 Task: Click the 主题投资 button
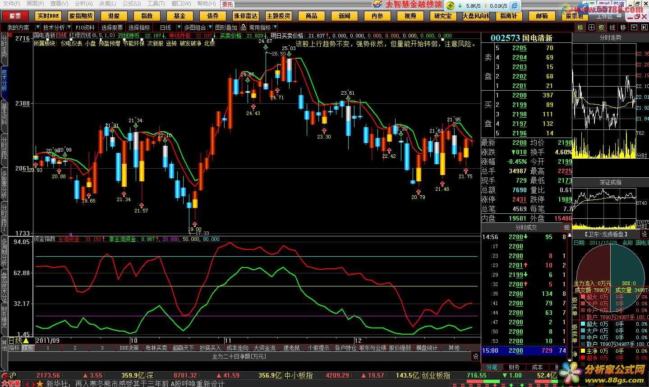(278, 16)
